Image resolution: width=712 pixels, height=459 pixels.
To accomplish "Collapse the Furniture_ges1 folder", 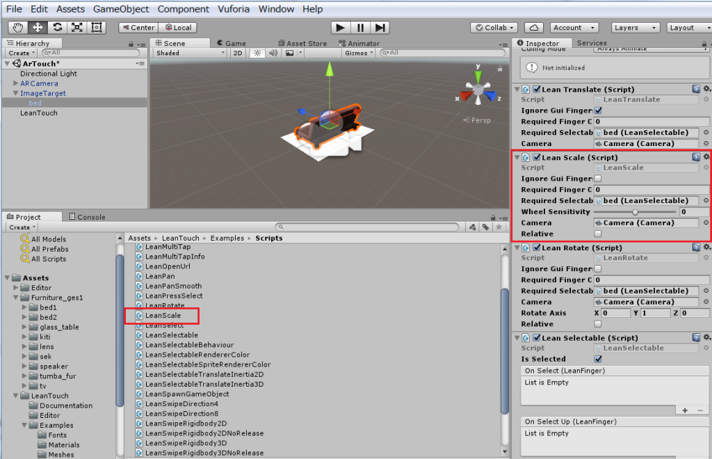I will tap(16, 298).
